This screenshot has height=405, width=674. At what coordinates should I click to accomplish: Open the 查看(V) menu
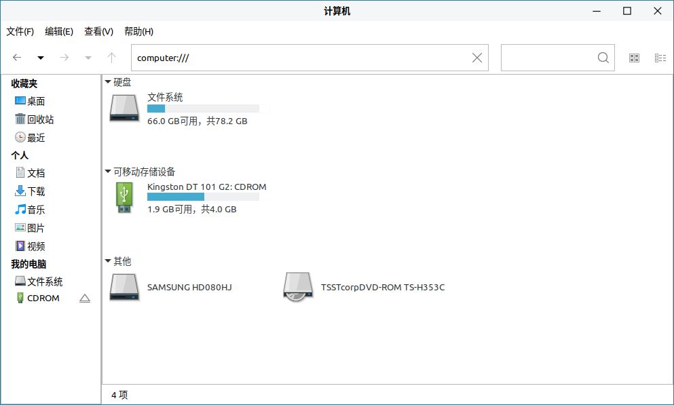point(98,31)
